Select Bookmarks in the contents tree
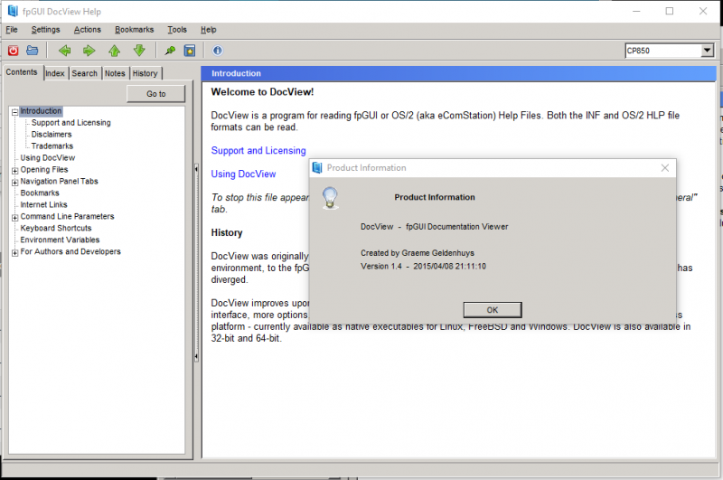The height and width of the screenshot is (480, 723). 40,193
